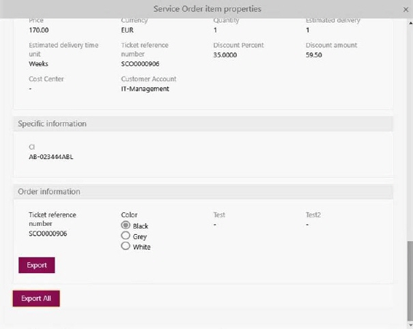Collapse the Specific information section header
413x329 pixels.
(x=203, y=124)
